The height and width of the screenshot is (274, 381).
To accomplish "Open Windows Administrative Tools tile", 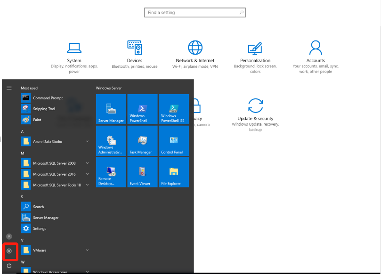I will pyautogui.click(x=111, y=141).
